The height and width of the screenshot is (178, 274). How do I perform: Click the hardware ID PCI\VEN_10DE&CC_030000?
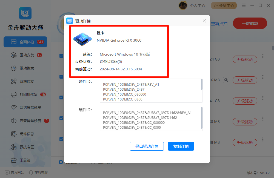coord(125,94)
